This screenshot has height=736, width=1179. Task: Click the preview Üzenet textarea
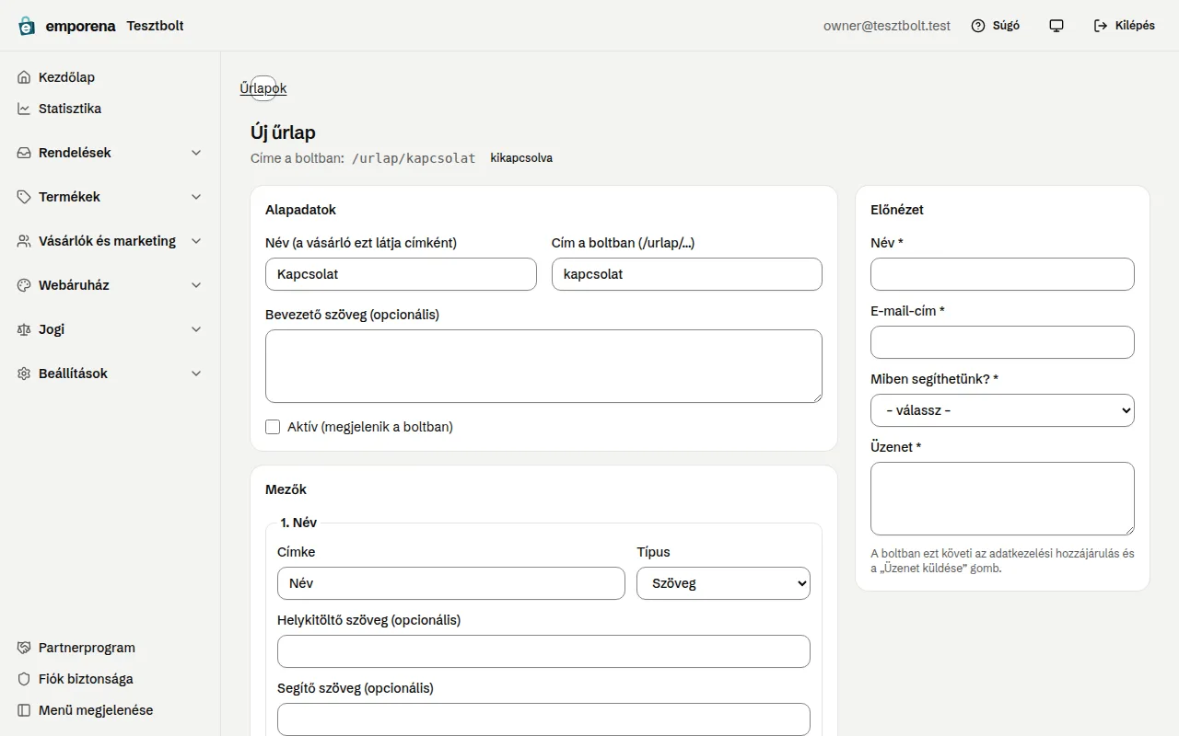1002,499
